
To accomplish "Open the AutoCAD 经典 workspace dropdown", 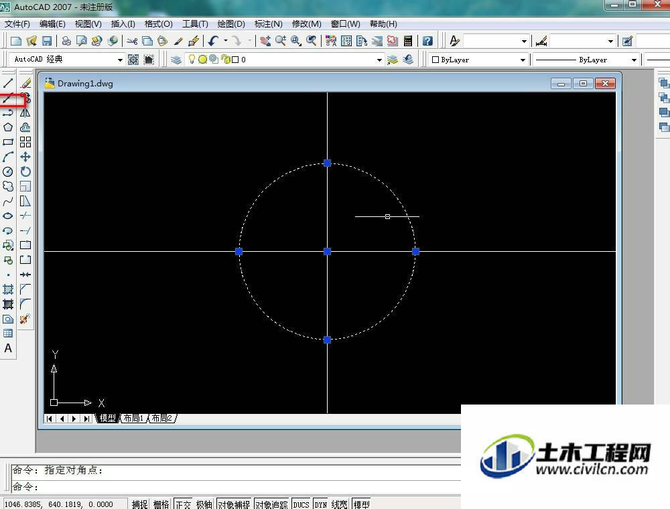I will (120, 60).
